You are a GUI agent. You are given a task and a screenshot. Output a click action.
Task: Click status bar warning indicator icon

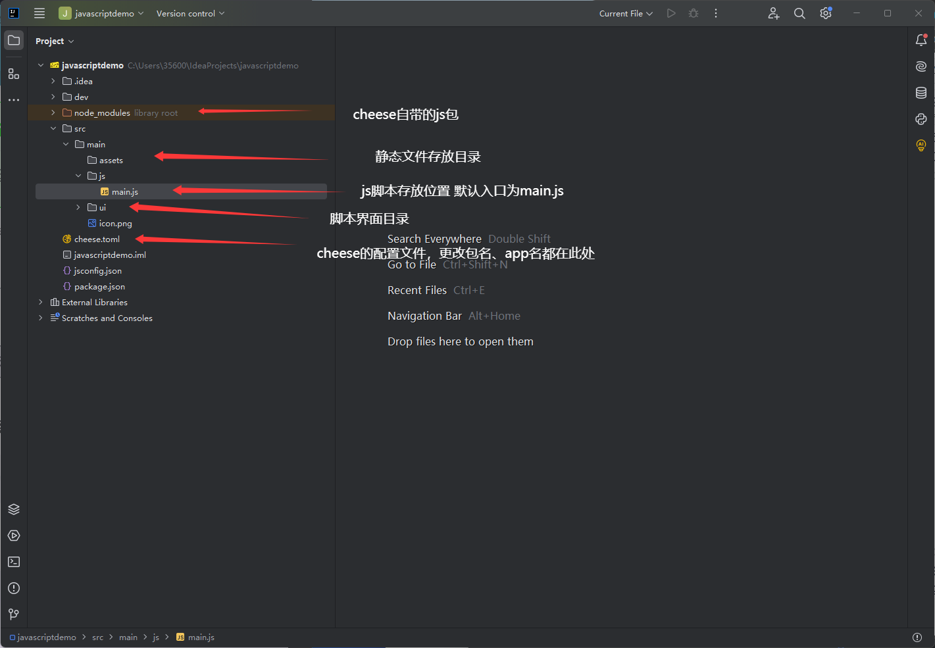click(917, 637)
